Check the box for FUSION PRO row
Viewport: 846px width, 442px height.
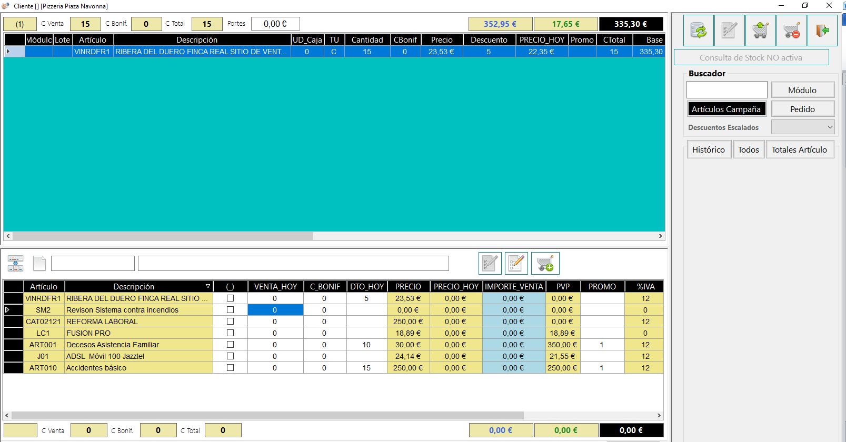[230, 333]
